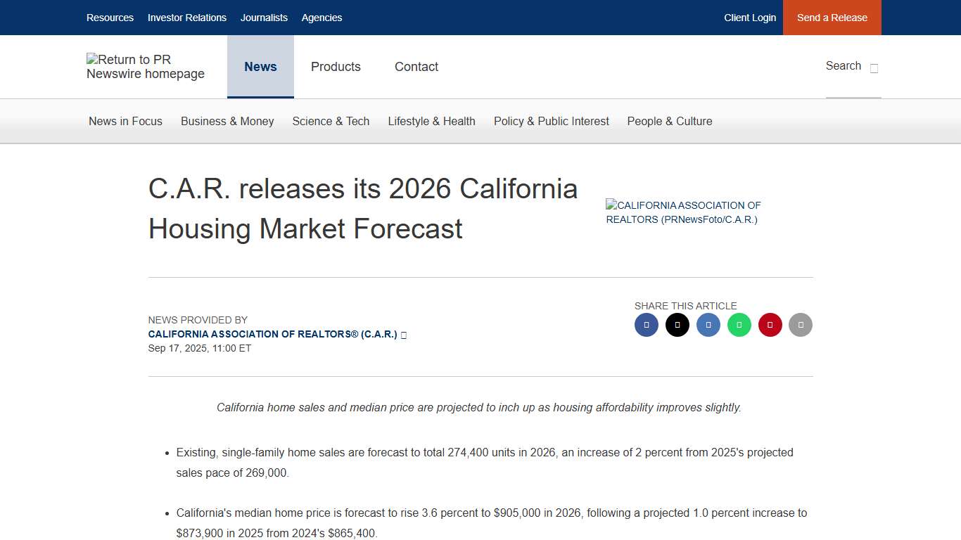Click the PR Newswire homepage logo
961x540 pixels.
click(x=146, y=66)
